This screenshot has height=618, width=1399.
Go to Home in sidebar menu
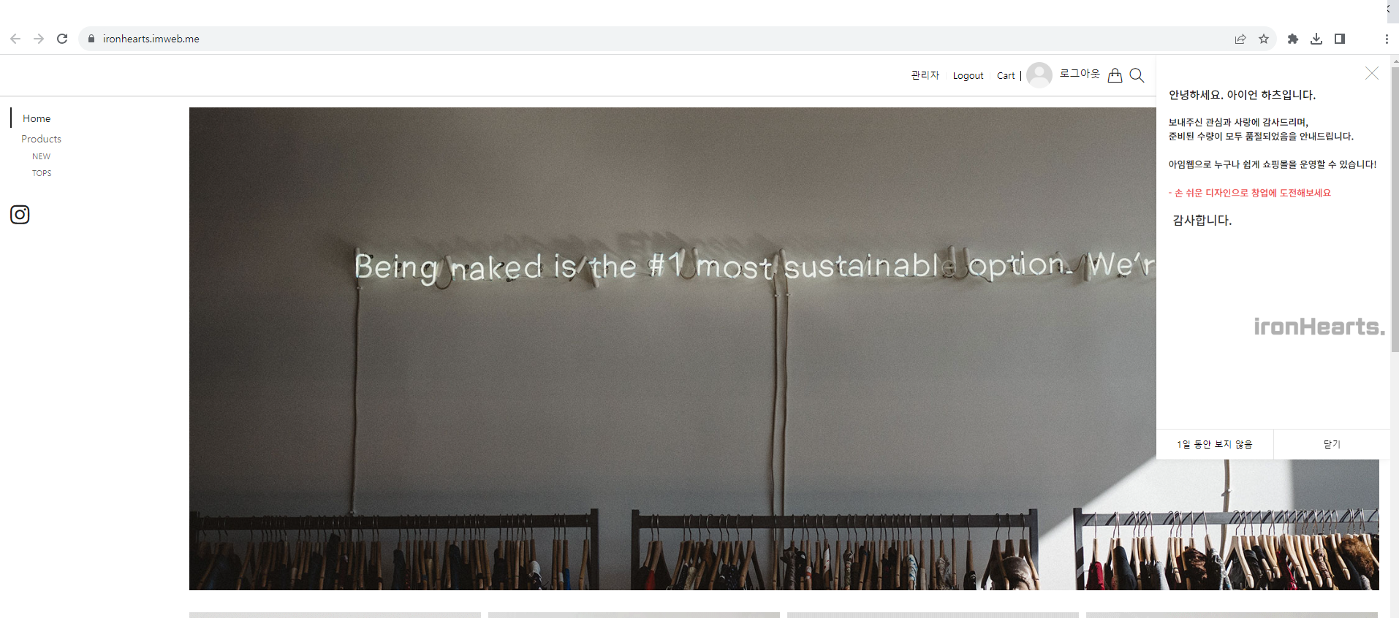click(x=37, y=118)
